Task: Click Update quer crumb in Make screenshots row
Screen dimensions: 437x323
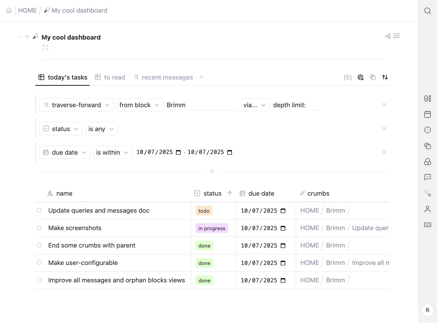Action: point(370,228)
